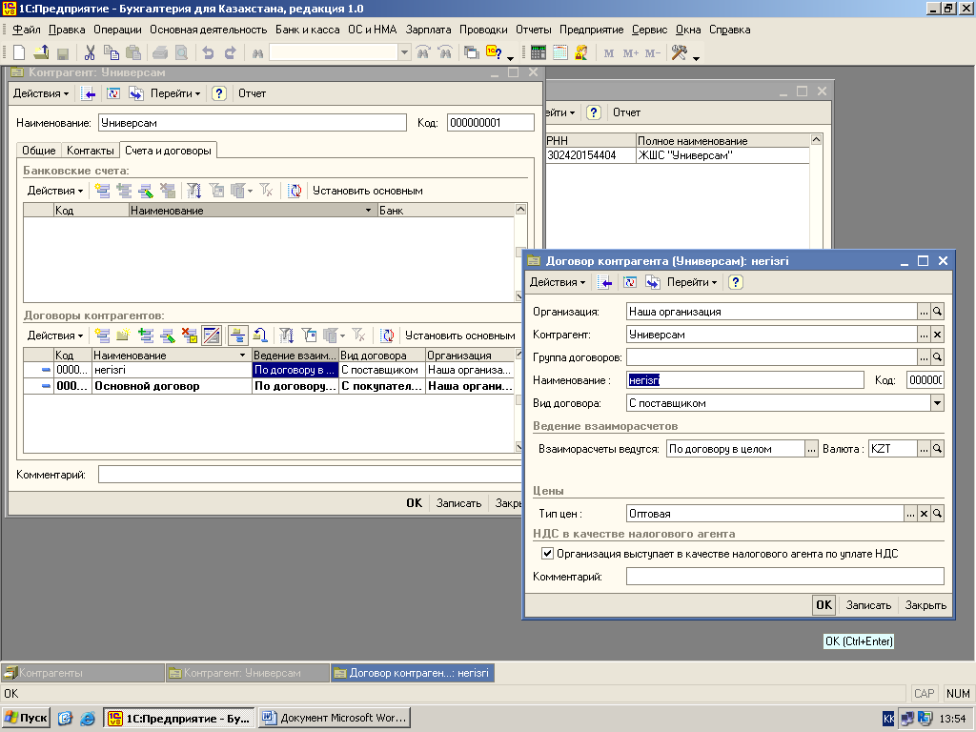Open the Зарплата menu
Screen dimensions: 976x732
[x=428, y=30]
